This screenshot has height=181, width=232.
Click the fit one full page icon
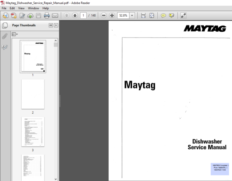point(152,15)
